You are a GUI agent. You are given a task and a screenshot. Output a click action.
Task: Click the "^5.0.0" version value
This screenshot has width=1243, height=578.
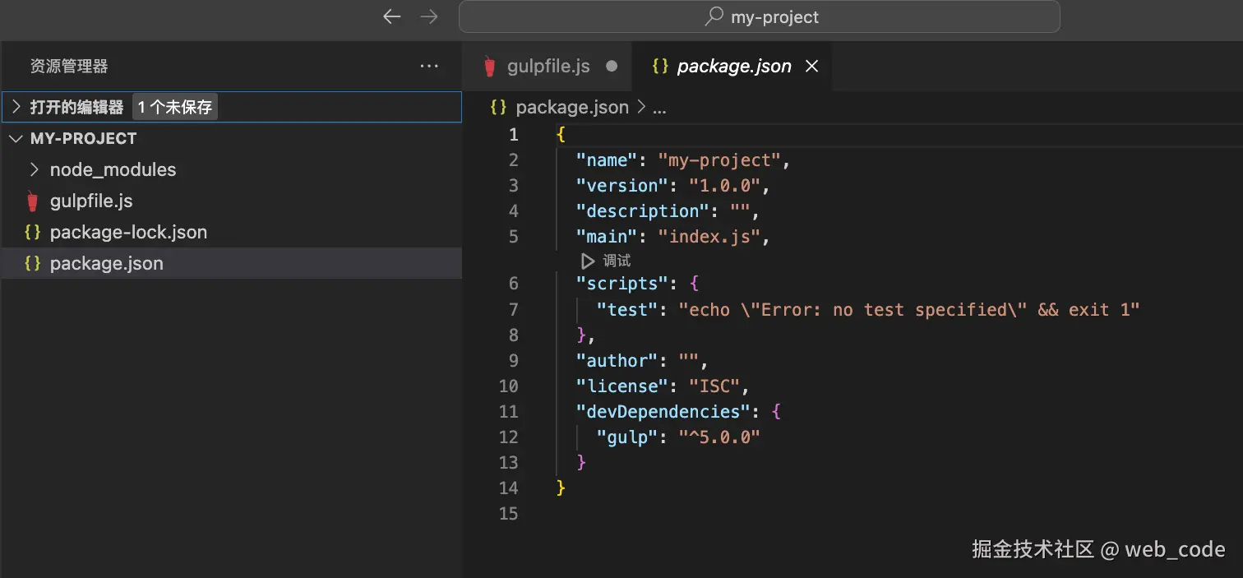click(719, 437)
